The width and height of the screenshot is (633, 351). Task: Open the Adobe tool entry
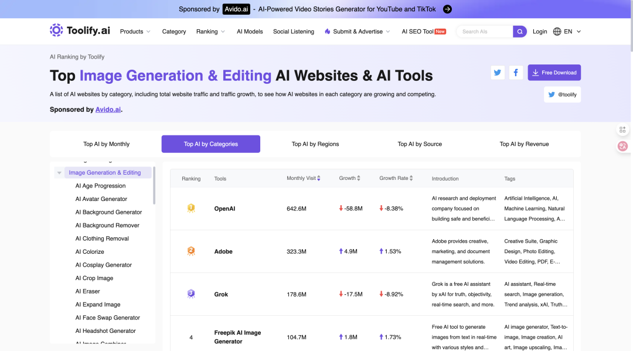click(x=223, y=251)
